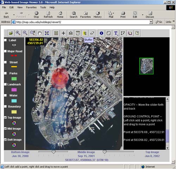The width and height of the screenshot is (176, 169).
Task: Select the pan hand tool
Action: pyautogui.click(x=40, y=33)
